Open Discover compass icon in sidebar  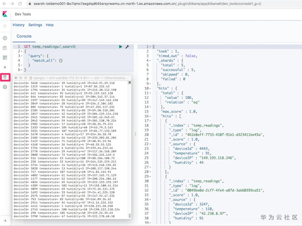tap(5, 38)
